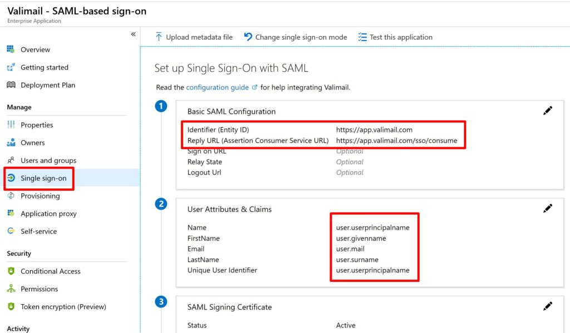The height and width of the screenshot is (333, 570).
Task: Click the Deployment Plan book icon
Action: click(11, 85)
